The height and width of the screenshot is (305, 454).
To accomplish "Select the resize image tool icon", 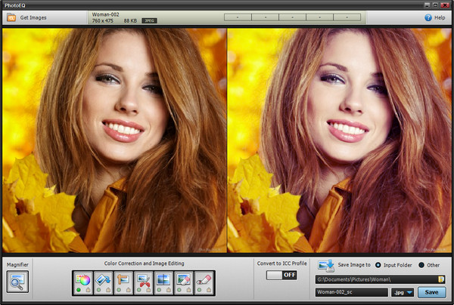I will [x=123, y=279].
